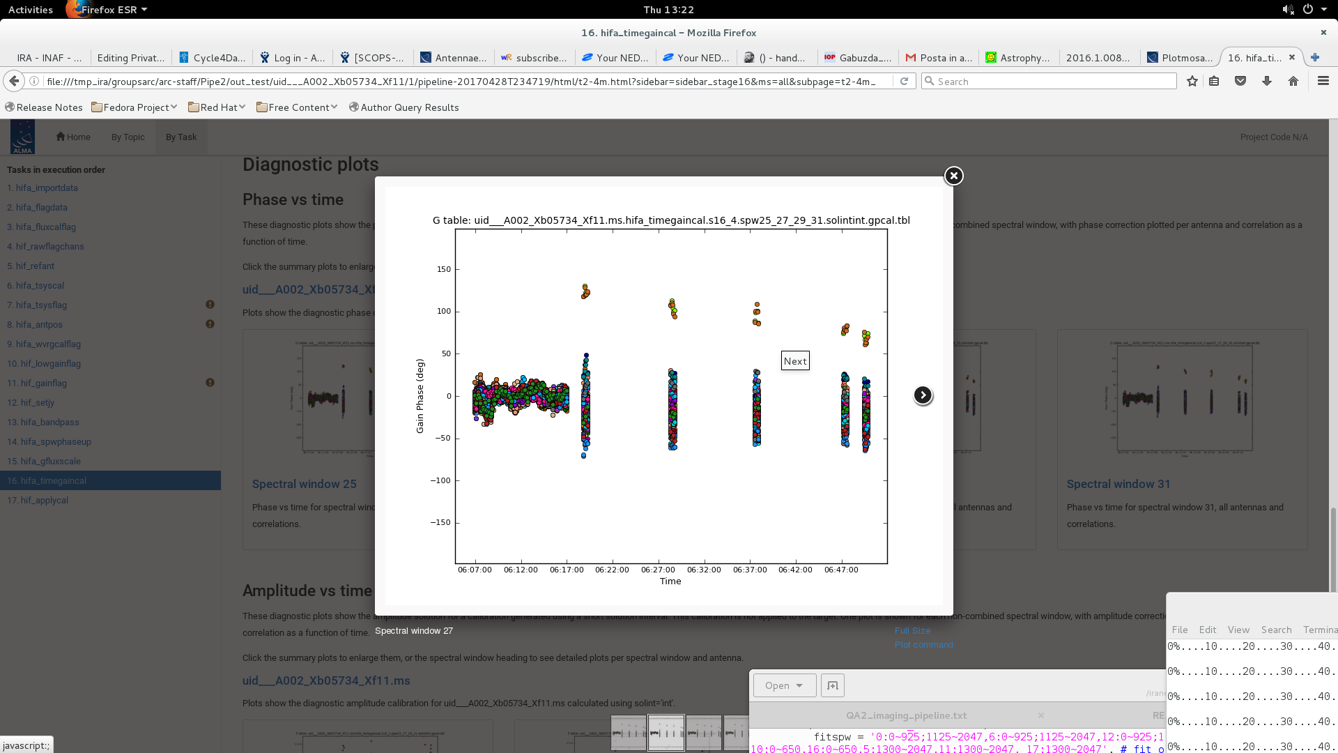This screenshot has height=753, width=1338.
Task: Close the Firefox window
Action: [1323, 32]
